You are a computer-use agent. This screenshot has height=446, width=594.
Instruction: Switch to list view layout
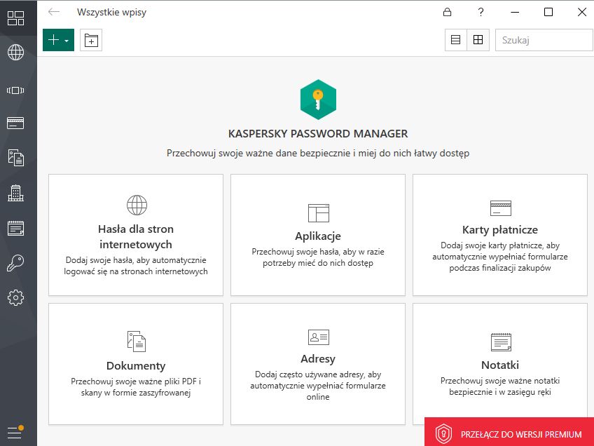(x=455, y=40)
